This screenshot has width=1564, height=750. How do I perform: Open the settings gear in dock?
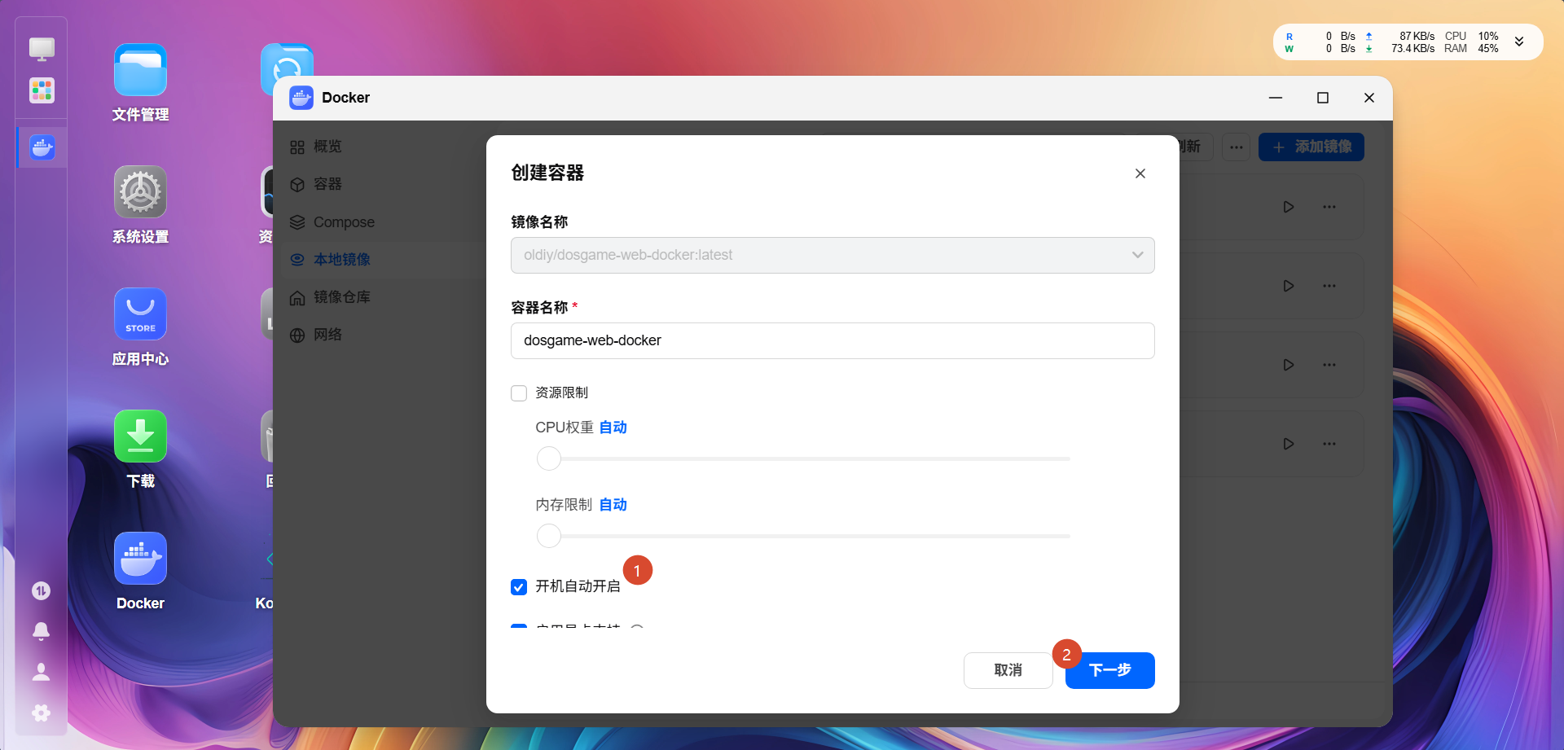[41, 713]
